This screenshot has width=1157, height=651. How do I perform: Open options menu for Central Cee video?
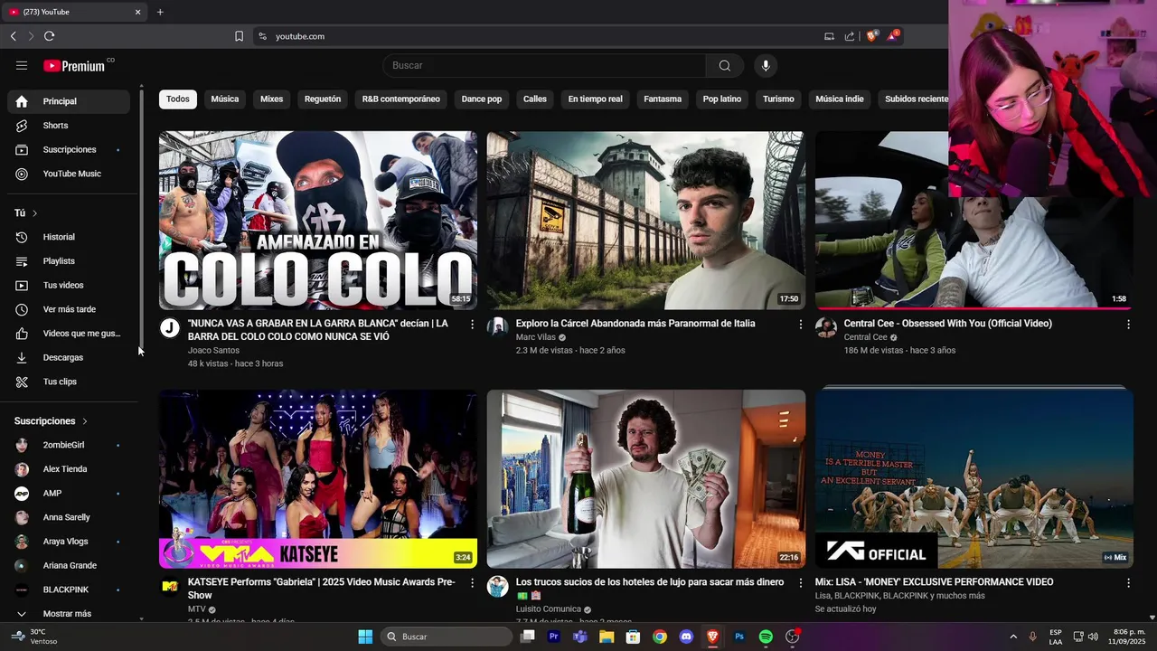click(x=1128, y=324)
